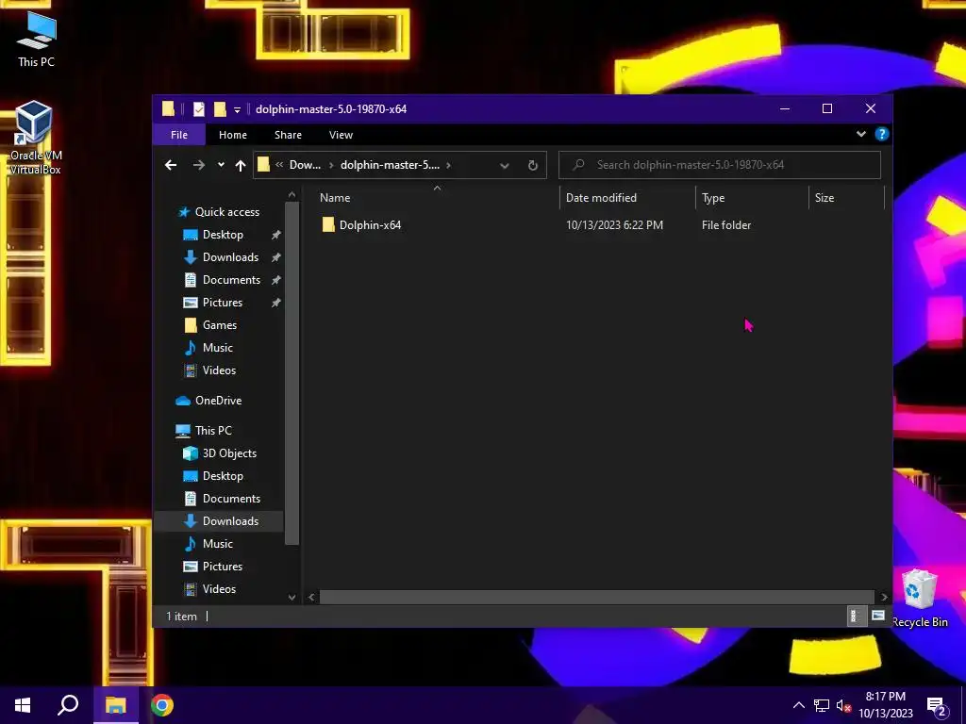The image size is (966, 724).
Task: Select This PC desktop icon
Action: (x=36, y=40)
